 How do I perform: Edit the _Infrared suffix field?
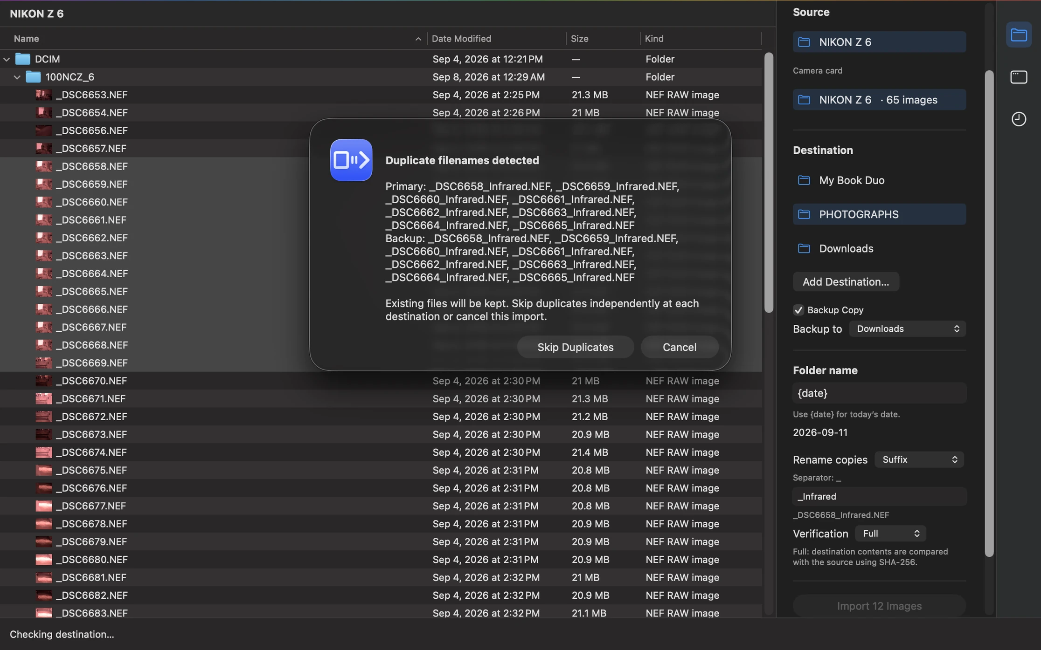pos(879,496)
